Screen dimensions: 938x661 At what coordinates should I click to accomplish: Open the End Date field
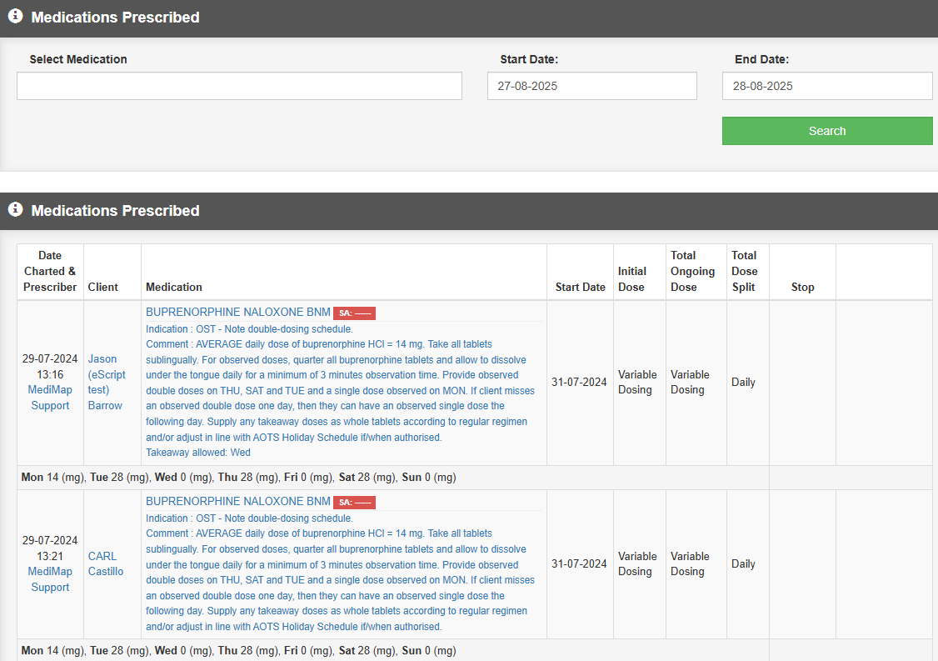point(826,86)
